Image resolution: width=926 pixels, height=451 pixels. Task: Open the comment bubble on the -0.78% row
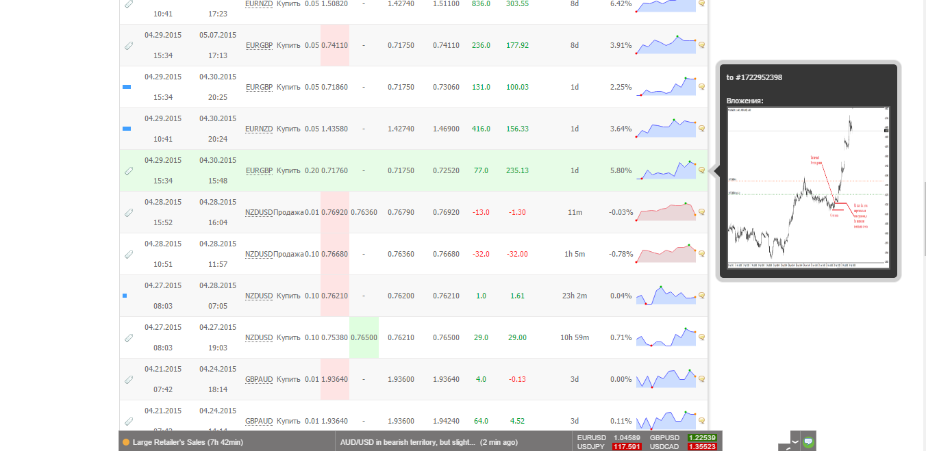click(x=701, y=254)
